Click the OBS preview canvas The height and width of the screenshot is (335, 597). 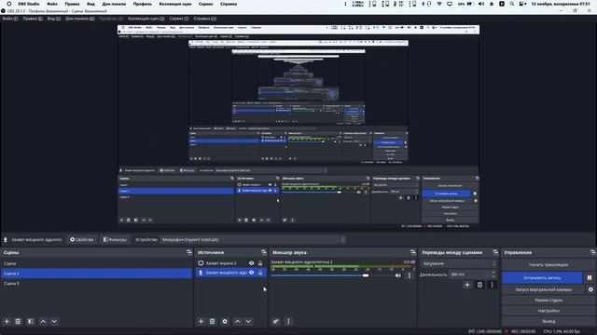click(298, 127)
